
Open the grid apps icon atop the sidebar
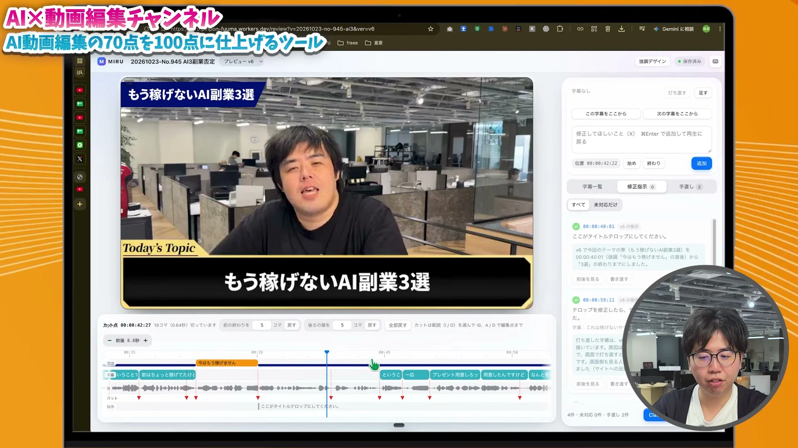pyautogui.click(x=80, y=61)
